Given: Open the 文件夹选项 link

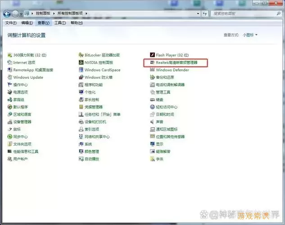Looking at the screenshot, I should point(23,144).
